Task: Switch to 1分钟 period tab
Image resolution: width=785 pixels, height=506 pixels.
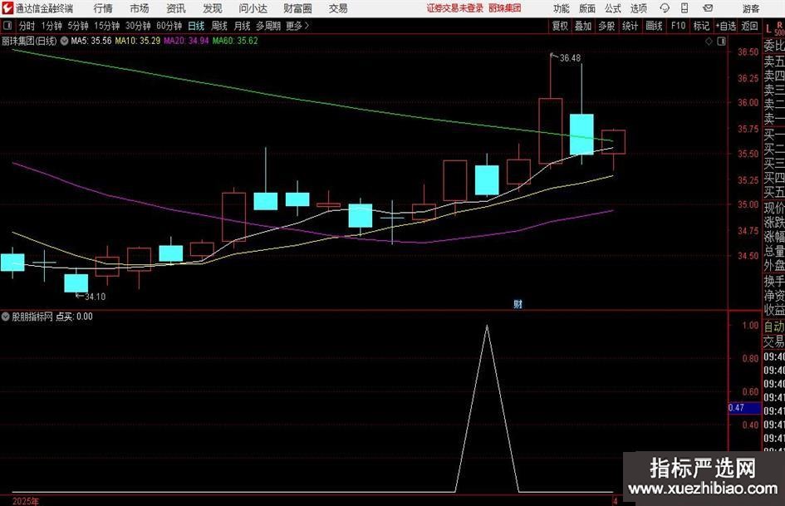Action: coord(51,26)
